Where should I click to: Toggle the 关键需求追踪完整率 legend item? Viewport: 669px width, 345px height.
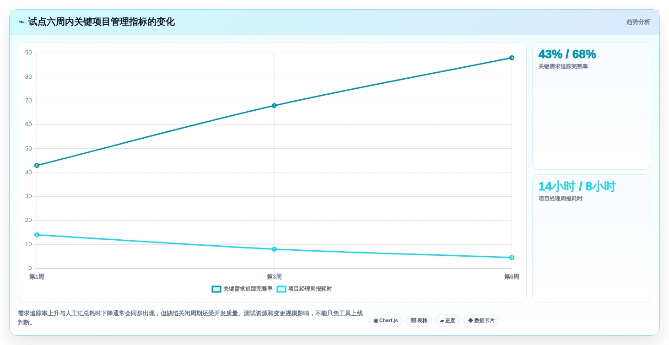[x=242, y=289]
